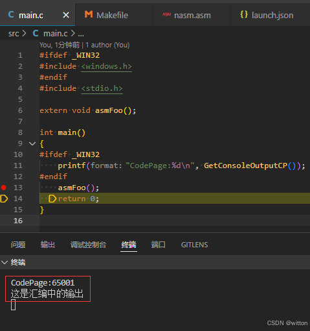The image size is (310, 331).
Task: Collapse the 终端 section header chevron
Action: (x=5, y=262)
